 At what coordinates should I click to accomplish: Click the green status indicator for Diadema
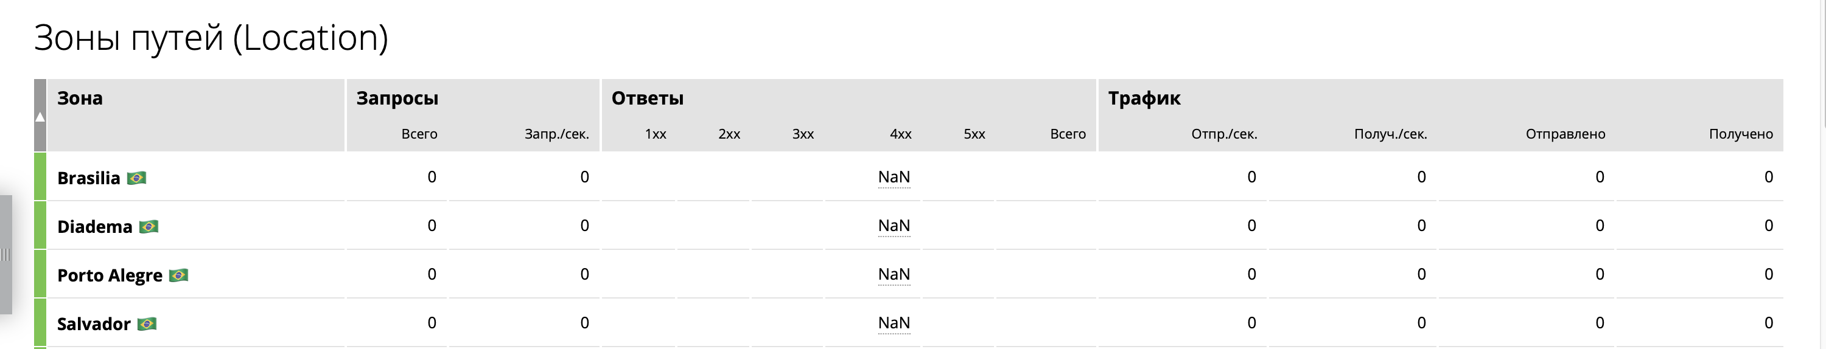point(40,225)
